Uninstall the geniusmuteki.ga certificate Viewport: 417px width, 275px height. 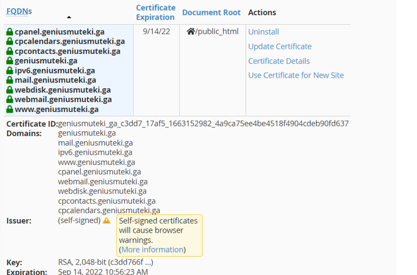pyautogui.click(x=263, y=32)
